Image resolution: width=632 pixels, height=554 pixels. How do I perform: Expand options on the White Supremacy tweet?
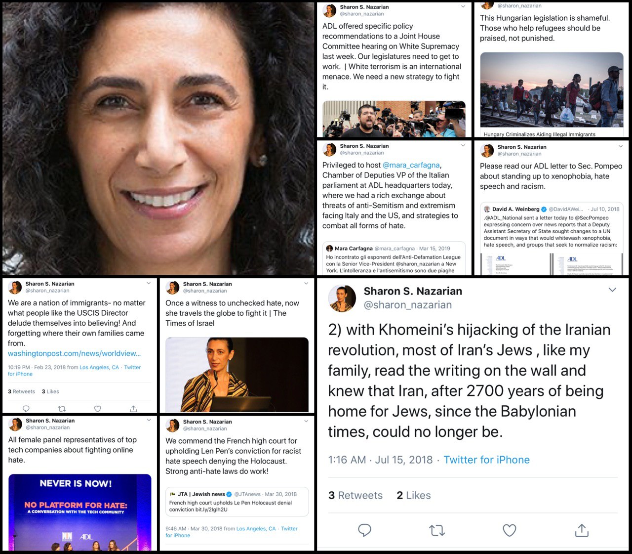pyautogui.click(x=463, y=6)
